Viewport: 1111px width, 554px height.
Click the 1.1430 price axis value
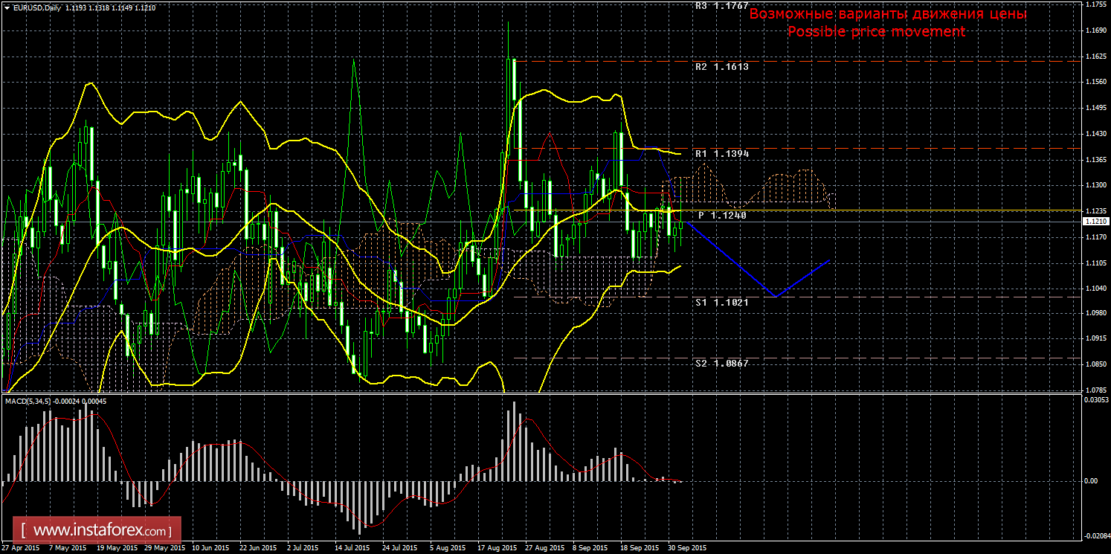(1095, 134)
